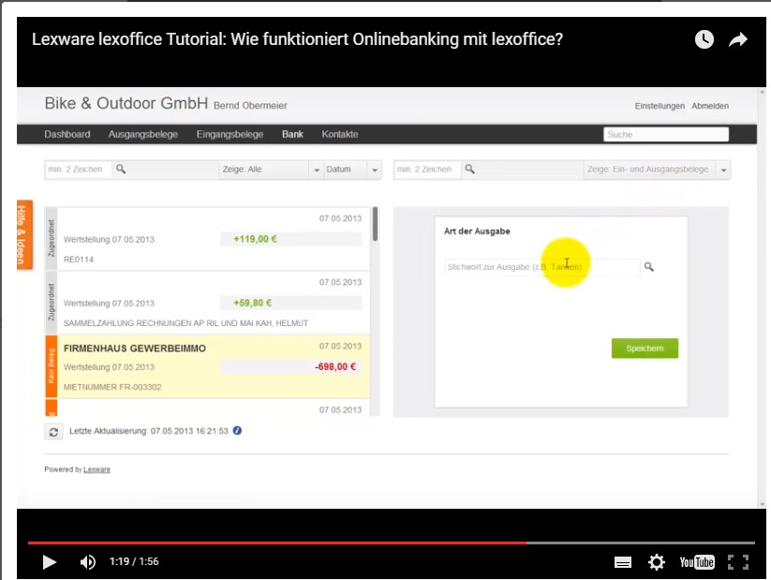The width and height of the screenshot is (771, 580).
Task: Open the YouTube player settings gear
Action: click(657, 561)
